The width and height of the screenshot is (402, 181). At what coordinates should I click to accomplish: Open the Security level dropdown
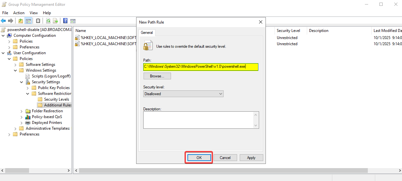pyautogui.click(x=183, y=94)
